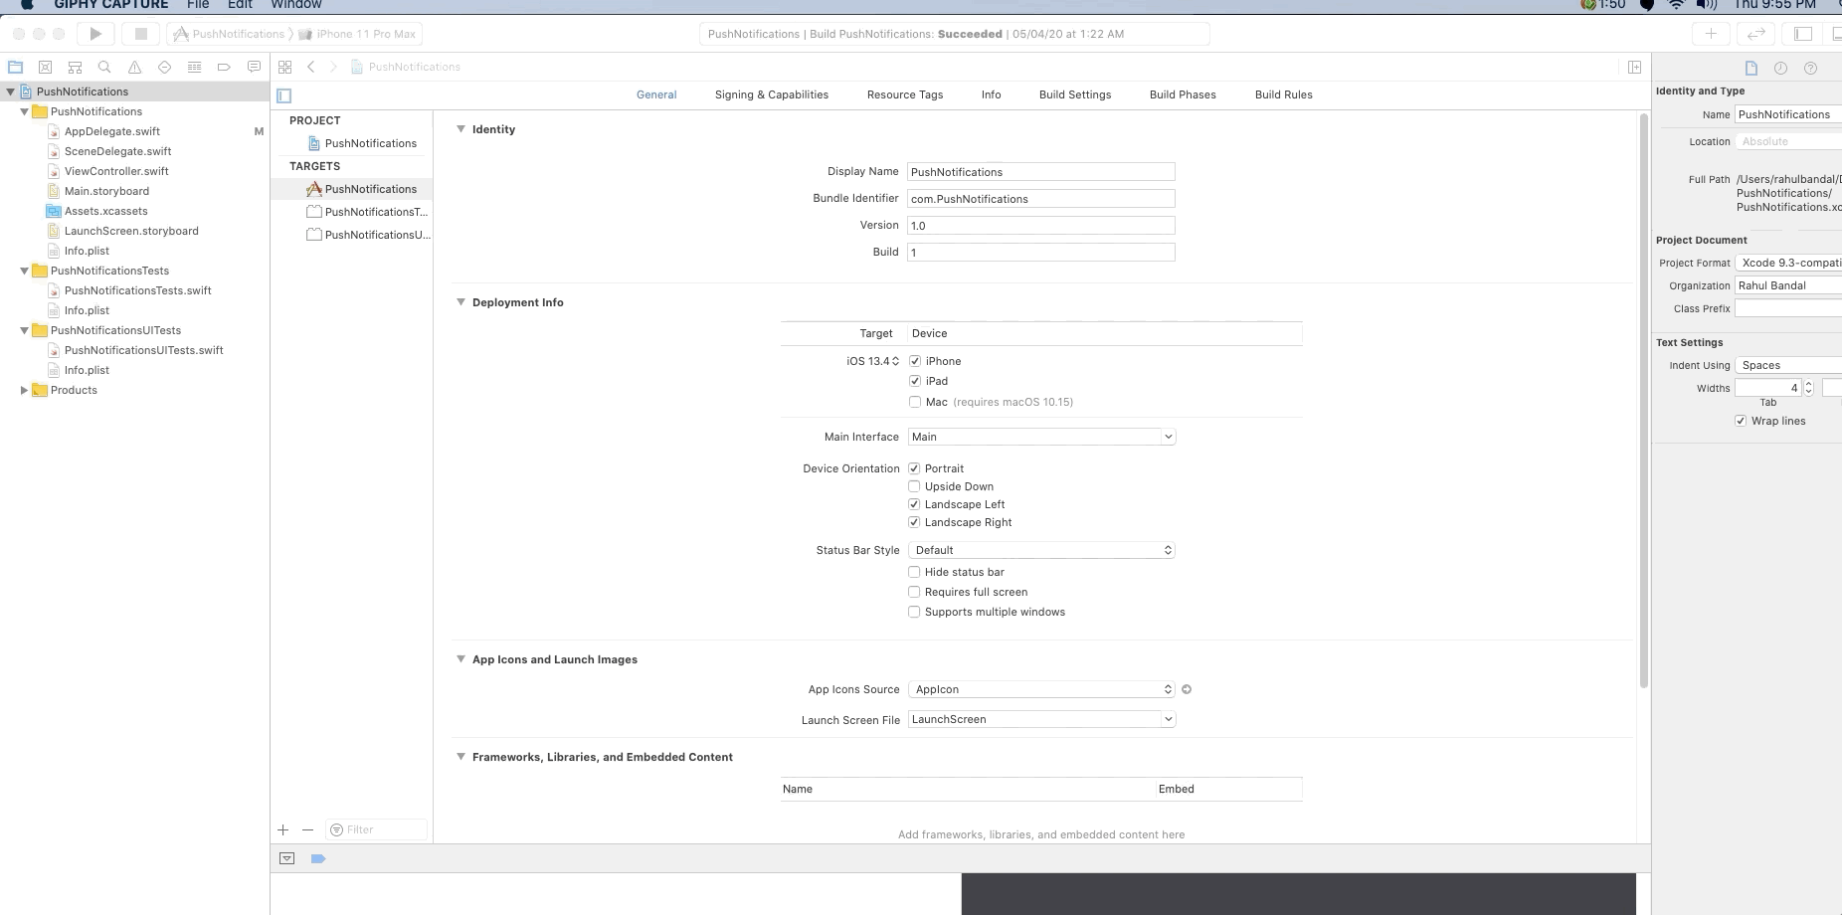Disable the Portrait orientation
The height and width of the screenshot is (915, 1842).
(914, 468)
